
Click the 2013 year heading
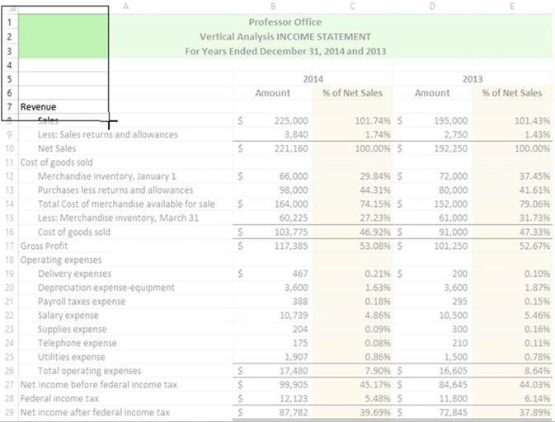click(x=472, y=79)
